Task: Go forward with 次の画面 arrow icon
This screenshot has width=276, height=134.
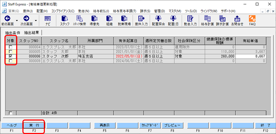Action: coord(27,18)
